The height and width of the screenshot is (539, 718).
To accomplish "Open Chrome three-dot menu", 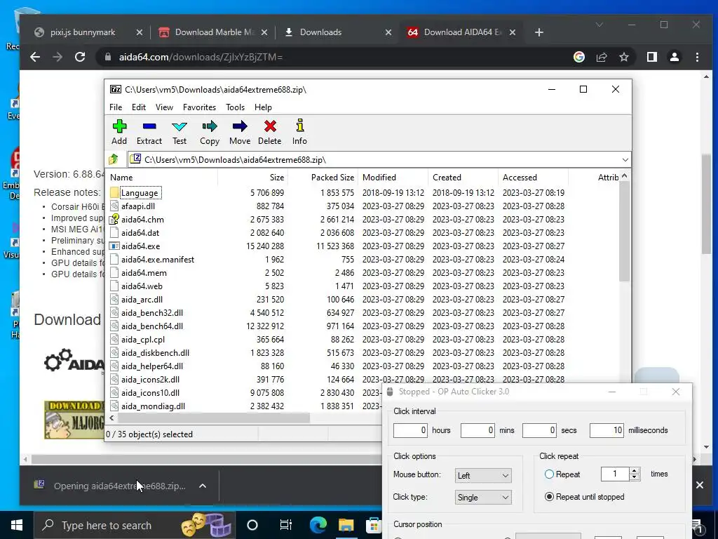I will tap(697, 57).
